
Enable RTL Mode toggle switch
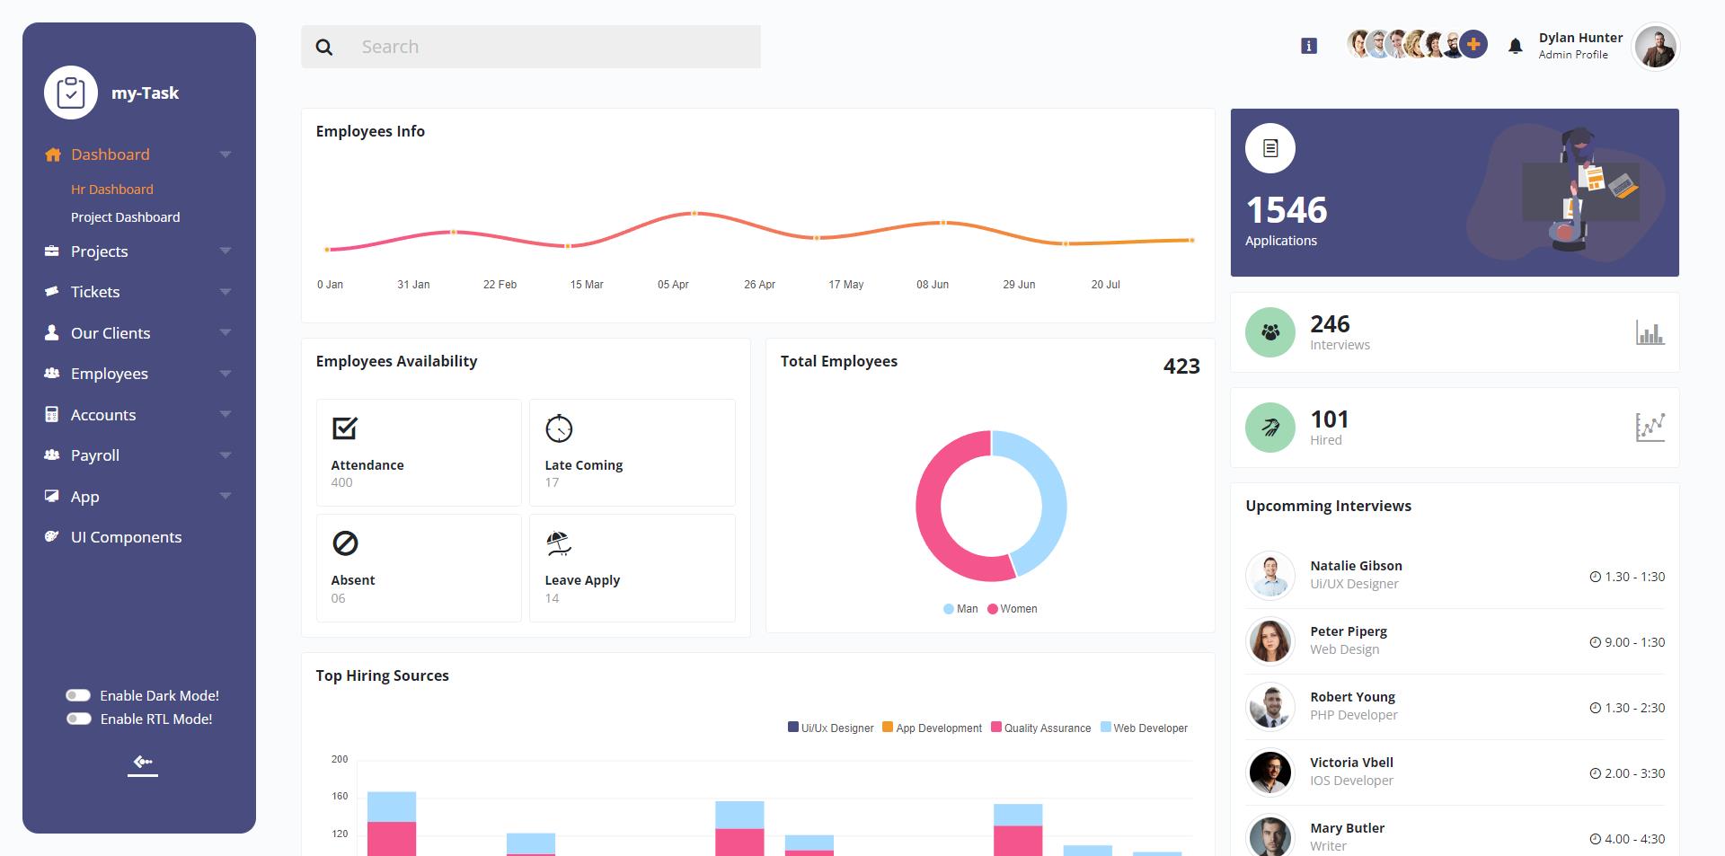[78, 719]
